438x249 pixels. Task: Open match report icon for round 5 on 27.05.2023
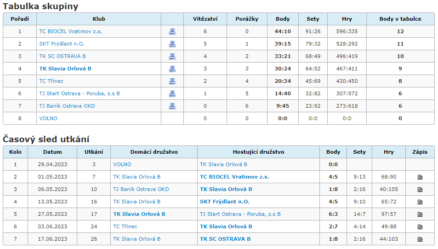pos(420,214)
